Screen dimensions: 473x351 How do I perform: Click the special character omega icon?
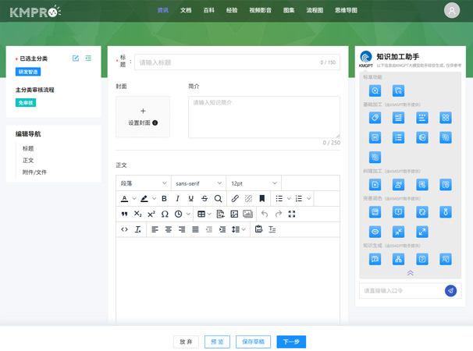coord(165,214)
